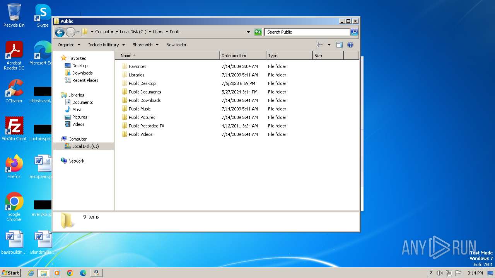Expand the arrow after Users in breadcrumb
Viewport: 495px width, 278px height.
(167, 32)
